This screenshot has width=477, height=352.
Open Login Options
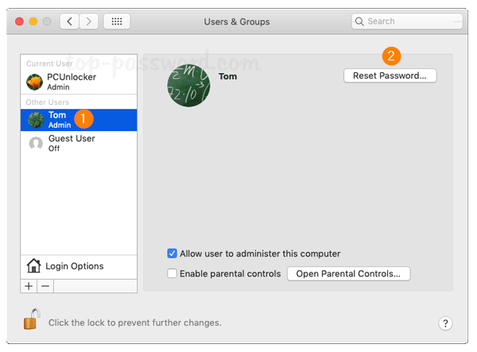tap(79, 266)
